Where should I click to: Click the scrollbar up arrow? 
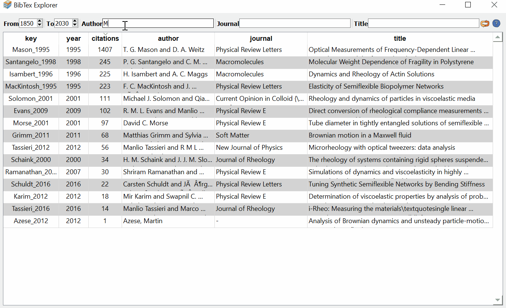tap(498, 37)
